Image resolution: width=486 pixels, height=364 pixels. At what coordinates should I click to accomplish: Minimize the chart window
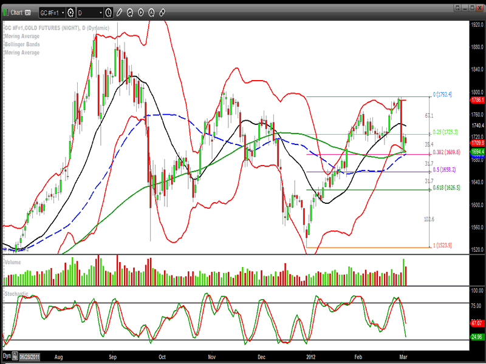(465, 8)
